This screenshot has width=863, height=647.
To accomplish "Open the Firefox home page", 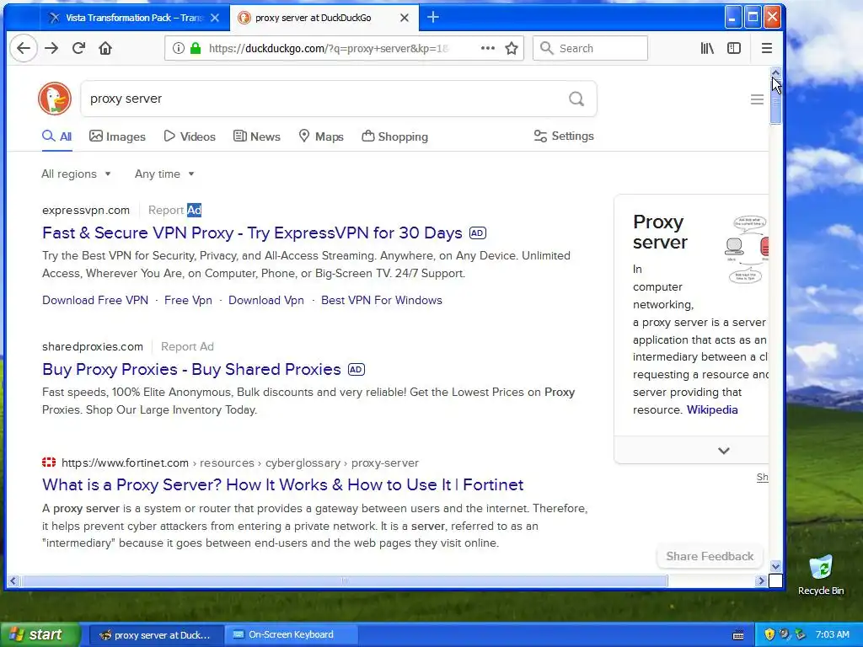I will [x=105, y=48].
